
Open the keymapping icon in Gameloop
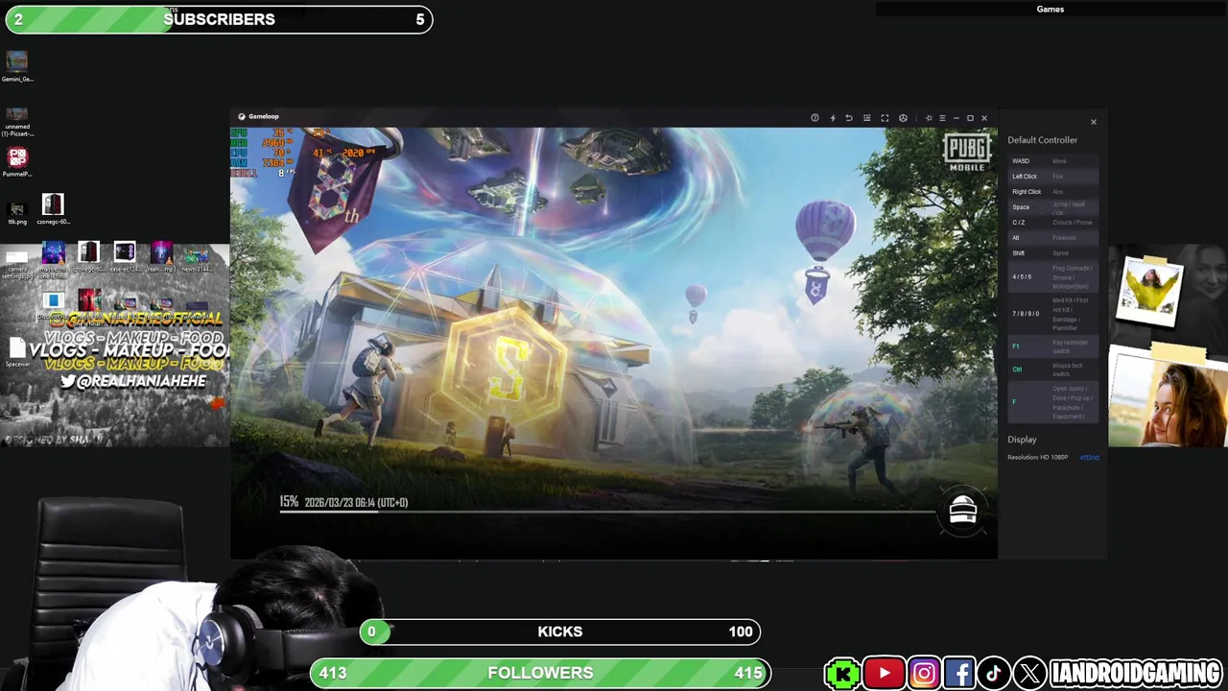coord(867,118)
